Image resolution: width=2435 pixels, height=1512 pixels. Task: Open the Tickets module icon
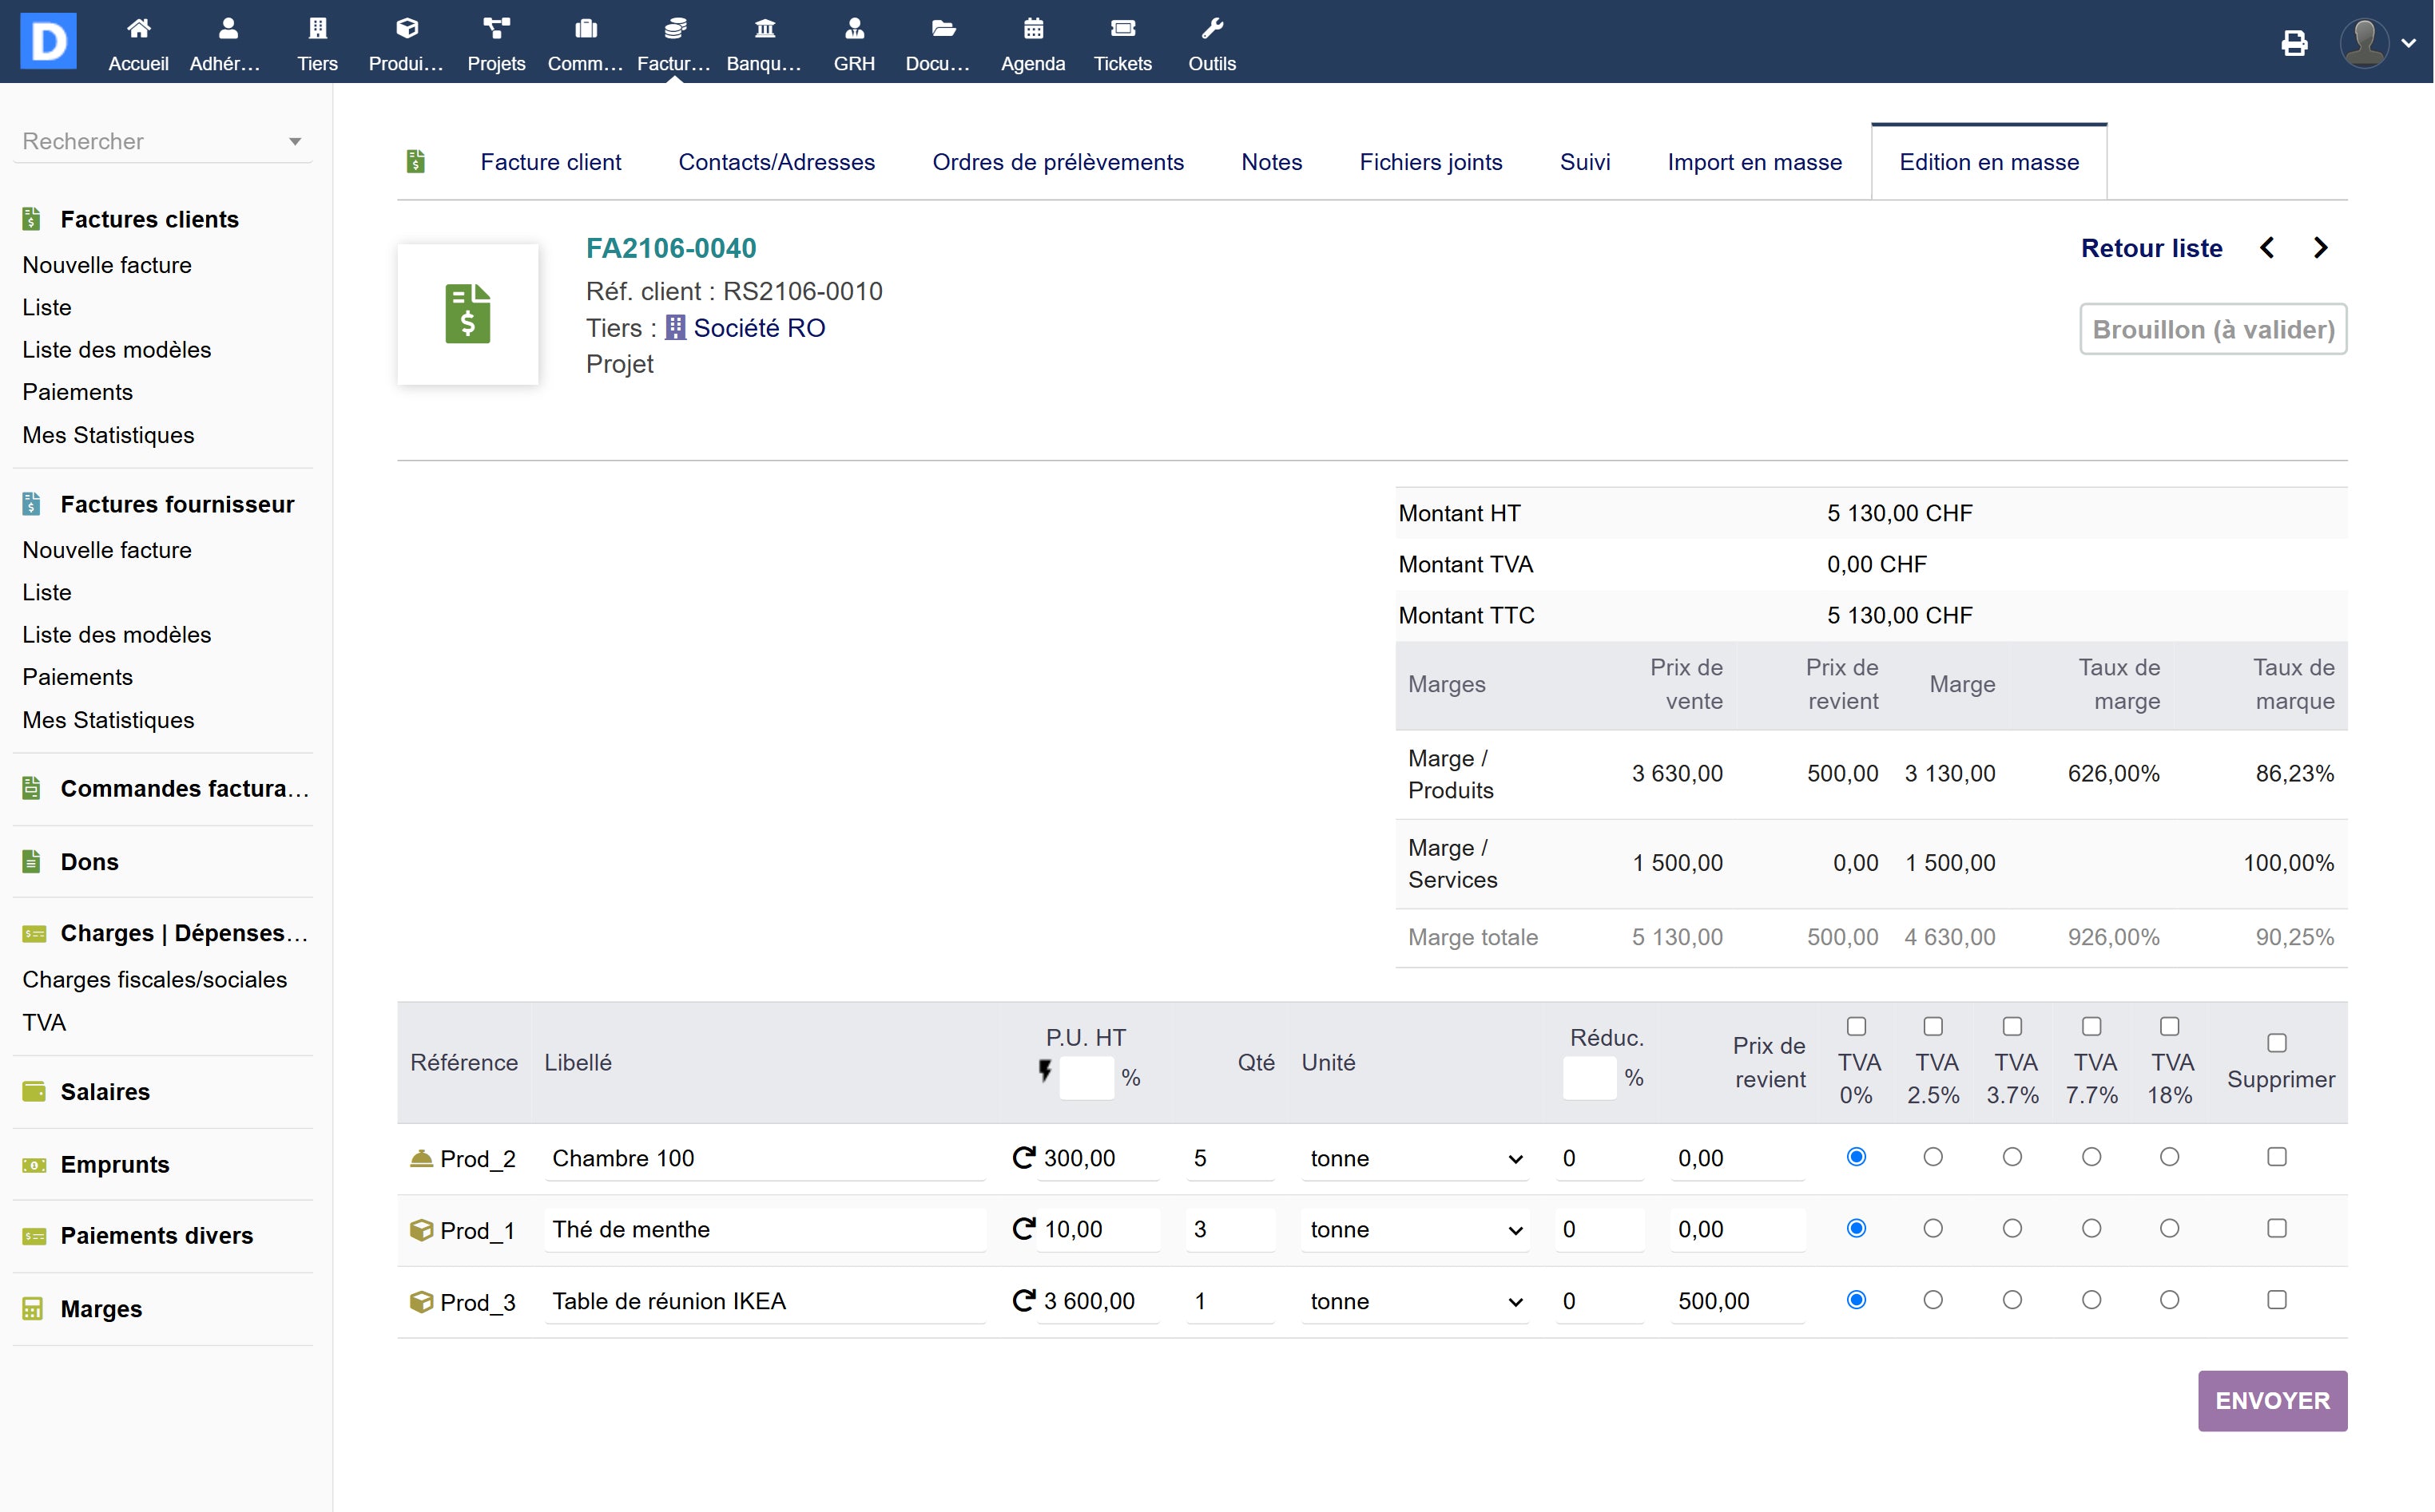(1122, 29)
